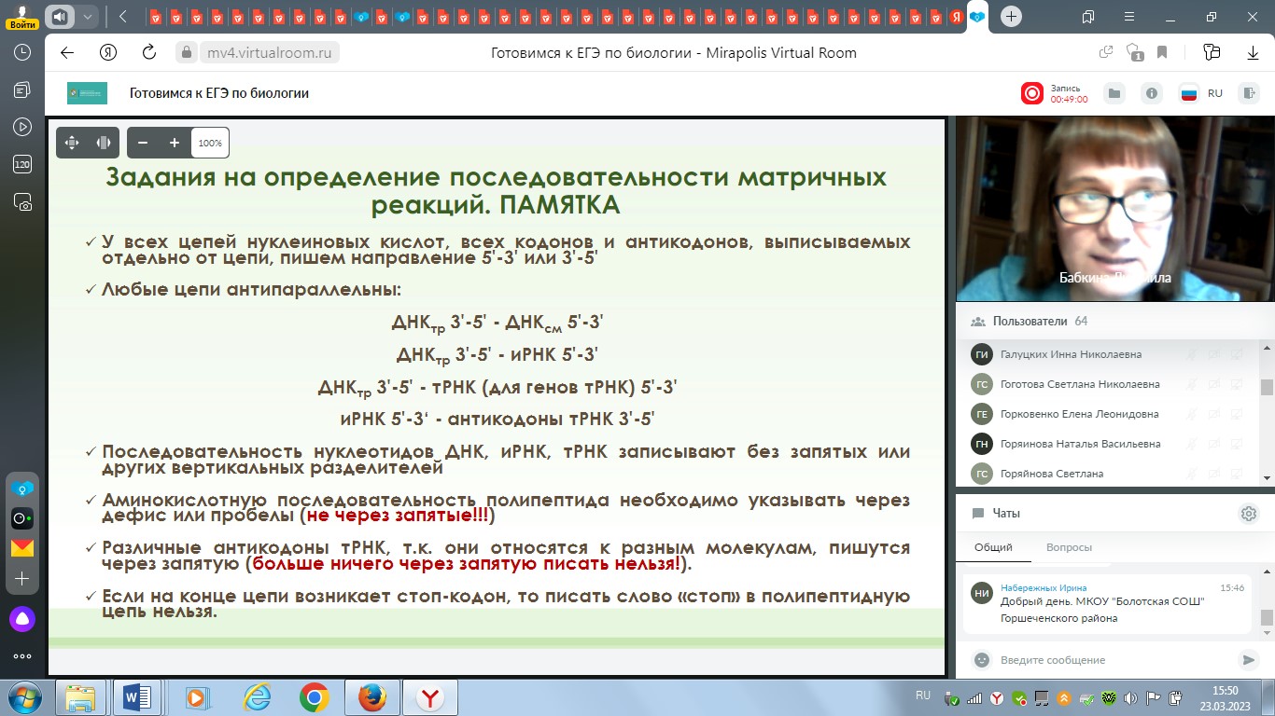Click the sidebar three-dots more button

click(22, 657)
